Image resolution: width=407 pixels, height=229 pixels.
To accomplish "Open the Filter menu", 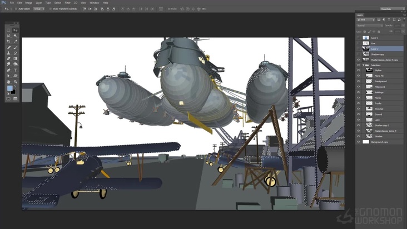I will pyautogui.click(x=67, y=3).
